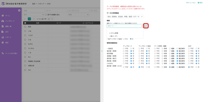This screenshot has height=102, width=207.
Task: Click the 名前 column header
Action: click(x=38, y=23)
